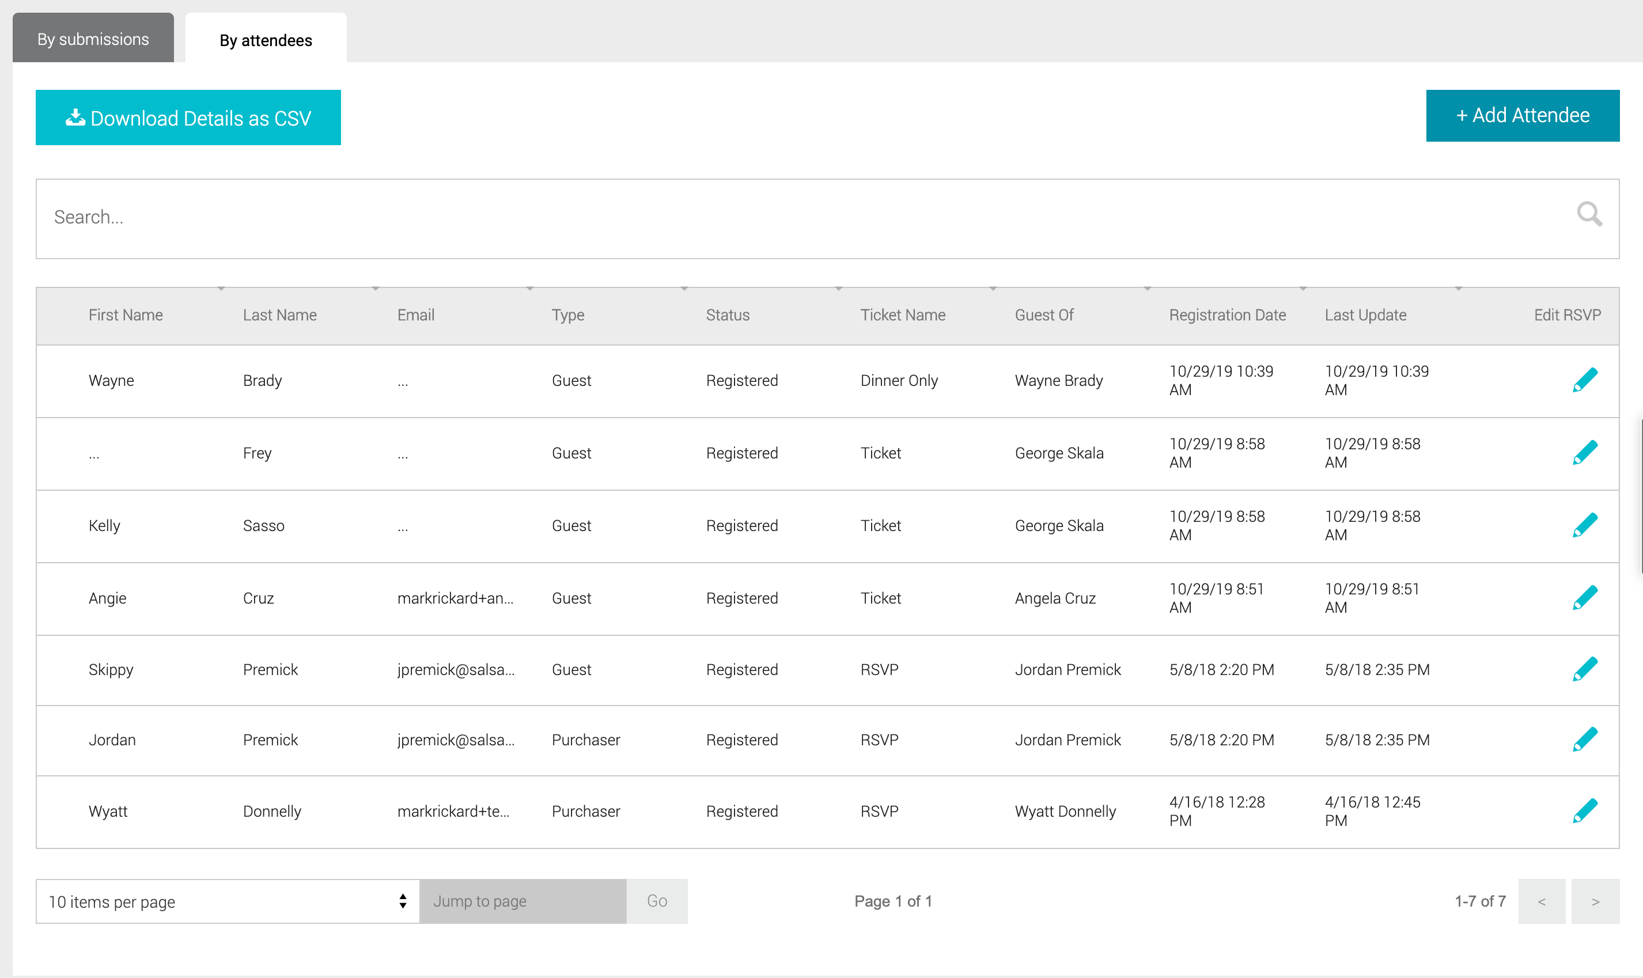The width and height of the screenshot is (1643, 978).
Task: Select the By attendees tab
Action: [266, 40]
